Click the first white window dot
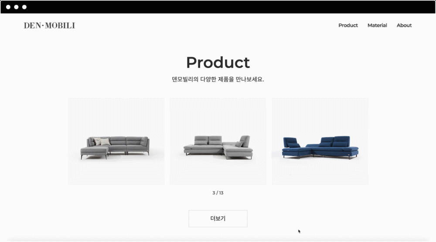Viewport: 436px width, 242px height. (8, 7)
